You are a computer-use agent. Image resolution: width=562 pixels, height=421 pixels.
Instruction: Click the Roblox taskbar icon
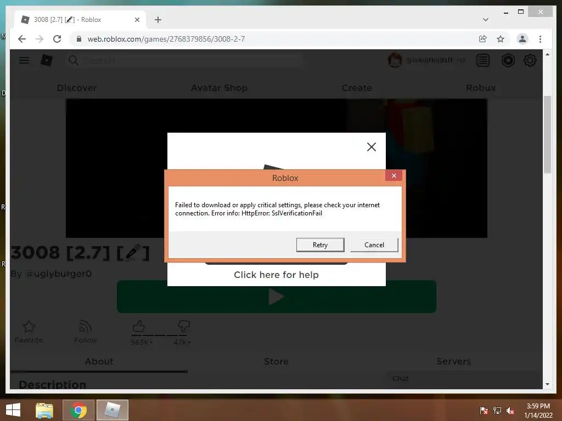[113, 410]
